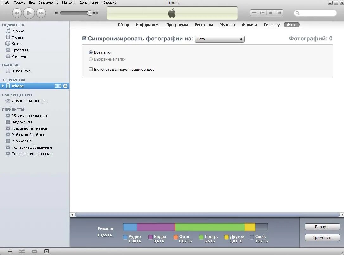
Task: Toggle shuffle mode
Action: [22, 251]
